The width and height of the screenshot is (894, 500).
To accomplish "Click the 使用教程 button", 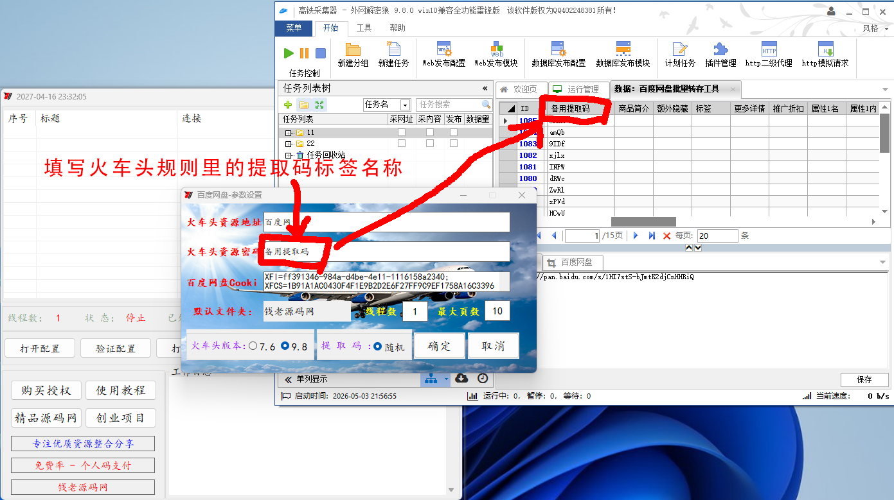I will [x=121, y=390].
